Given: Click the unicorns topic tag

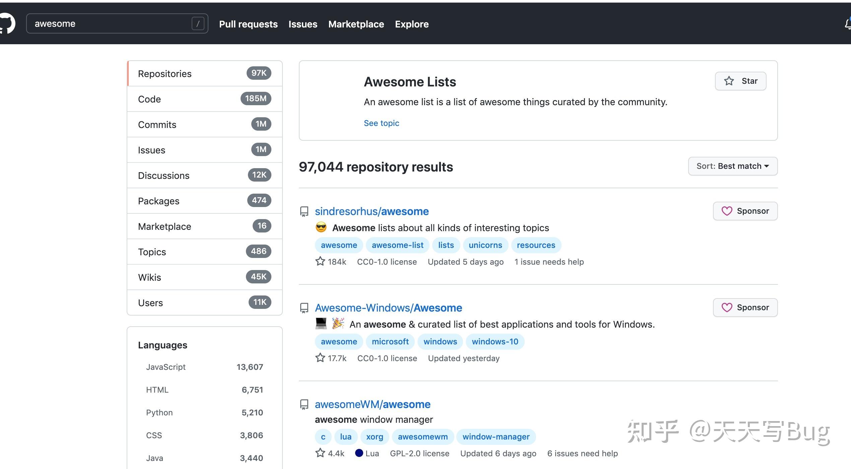Looking at the screenshot, I should (x=485, y=245).
